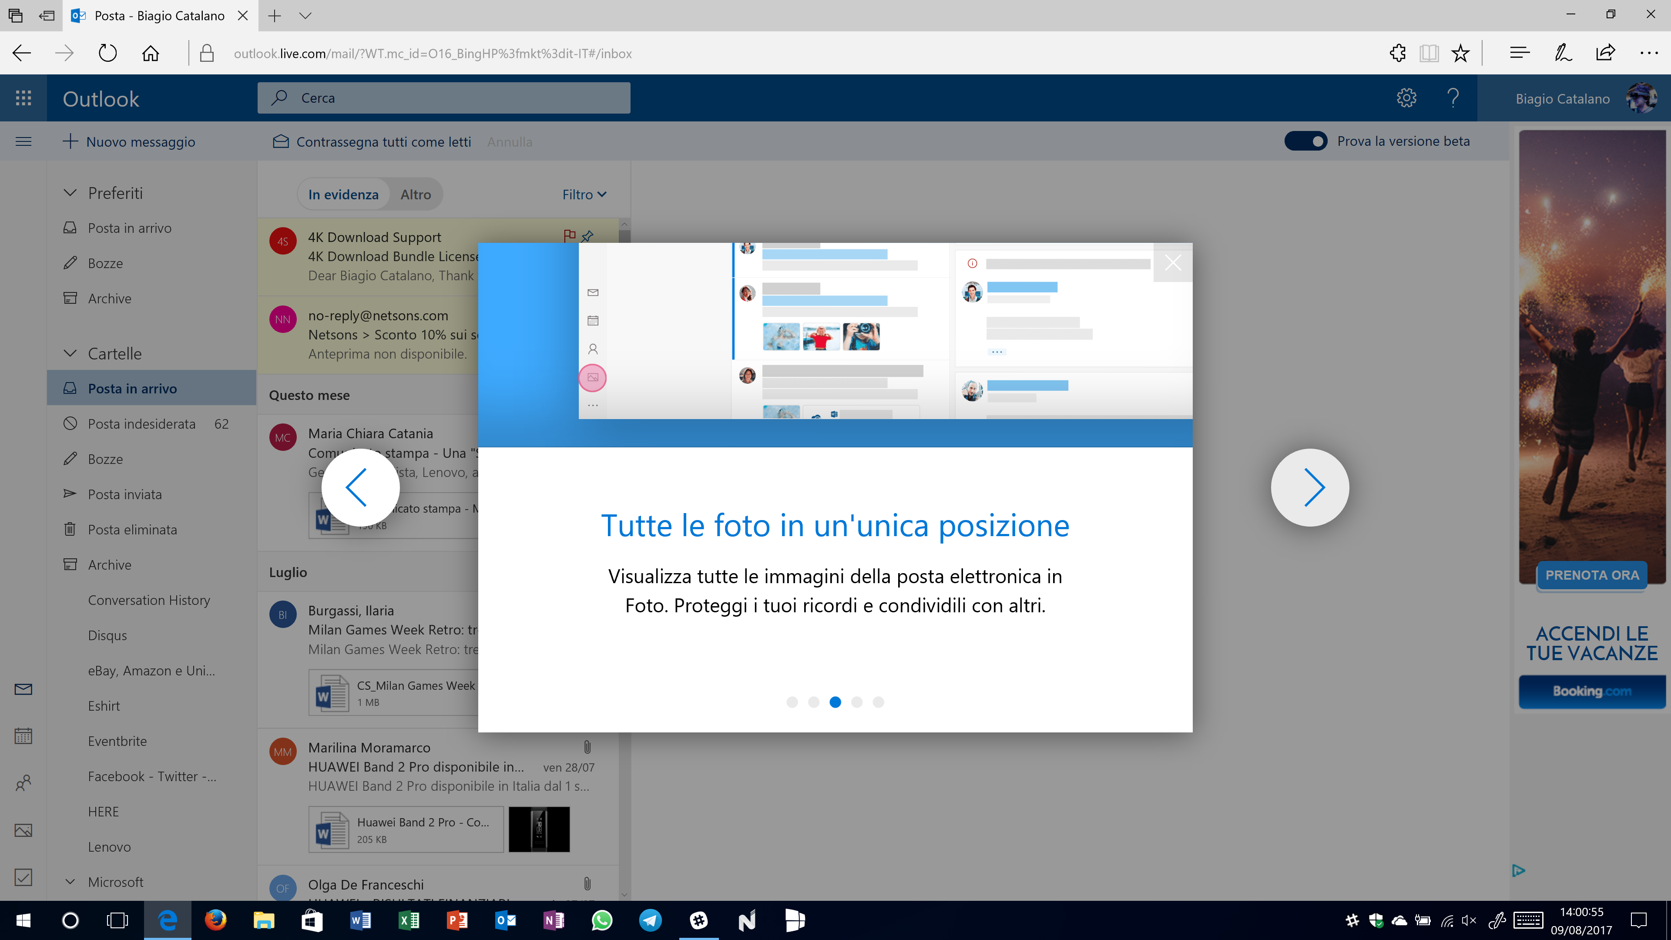Open Conversation History folder
The height and width of the screenshot is (940, 1671).
click(x=152, y=600)
